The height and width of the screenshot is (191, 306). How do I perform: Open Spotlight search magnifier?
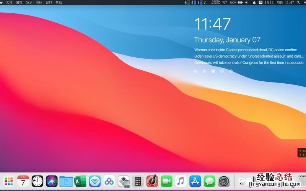click(298, 3)
